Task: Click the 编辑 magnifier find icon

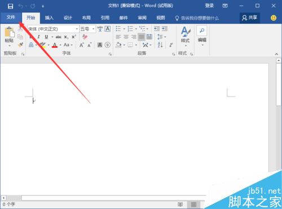Action: (x=202, y=31)
